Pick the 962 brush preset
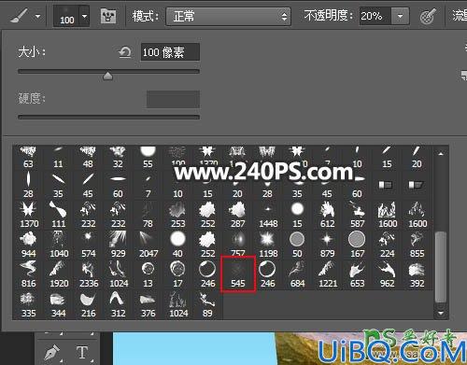467x365 pixels. 387,274
